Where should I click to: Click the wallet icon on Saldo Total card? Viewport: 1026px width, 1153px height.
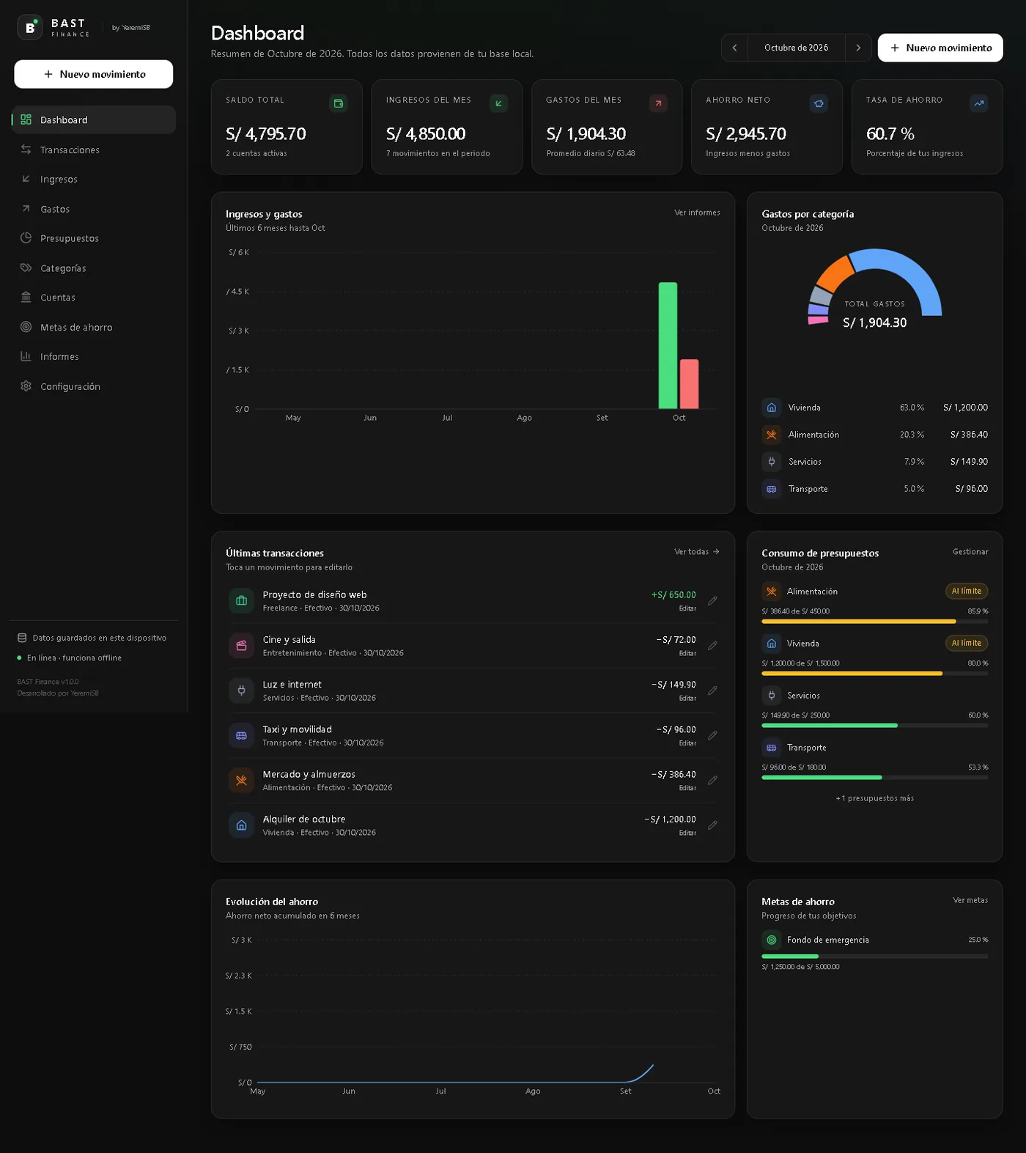339,103
